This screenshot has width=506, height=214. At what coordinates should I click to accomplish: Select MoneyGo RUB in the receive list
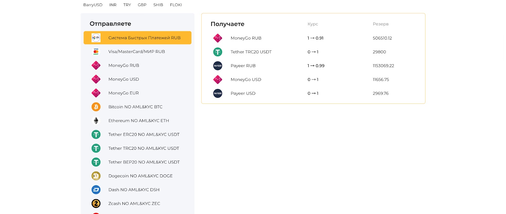point(313,38)
